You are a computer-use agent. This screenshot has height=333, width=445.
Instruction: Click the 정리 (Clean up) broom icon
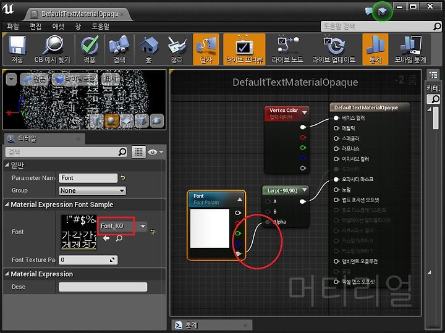[177, 49]
